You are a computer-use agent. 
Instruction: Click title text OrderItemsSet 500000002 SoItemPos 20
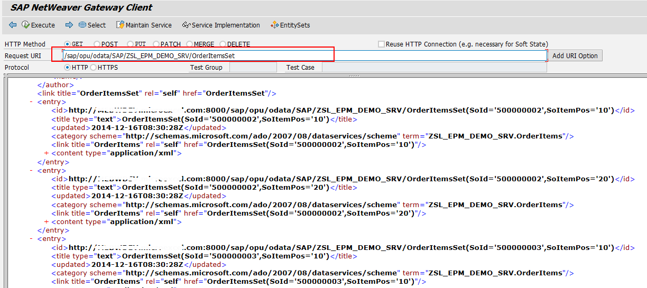click(x=226, y=188)
